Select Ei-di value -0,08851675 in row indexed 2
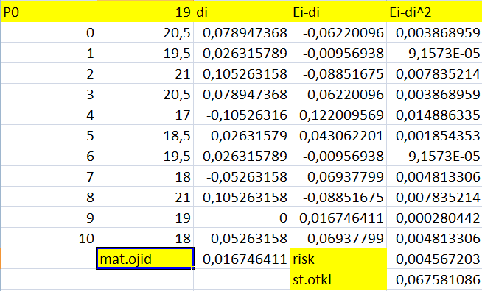Screen dimensions: 482x291 pos(338,74)
